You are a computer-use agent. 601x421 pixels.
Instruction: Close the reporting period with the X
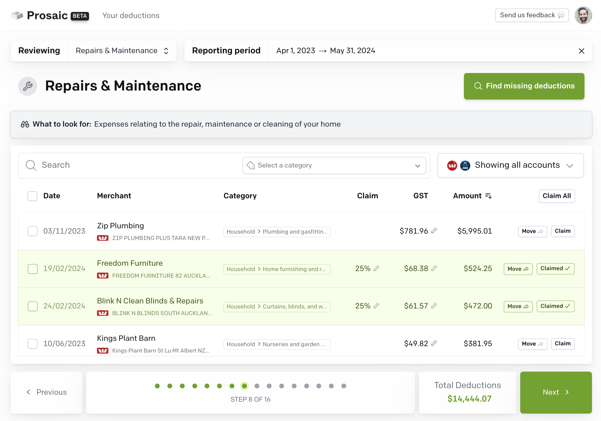click(x=581, y=51)
